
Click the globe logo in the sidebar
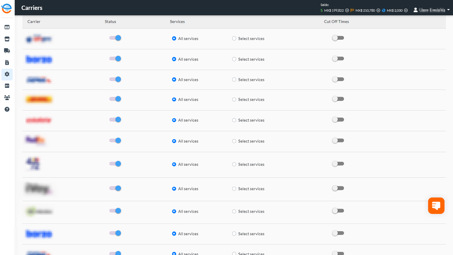tap(7, 8)
